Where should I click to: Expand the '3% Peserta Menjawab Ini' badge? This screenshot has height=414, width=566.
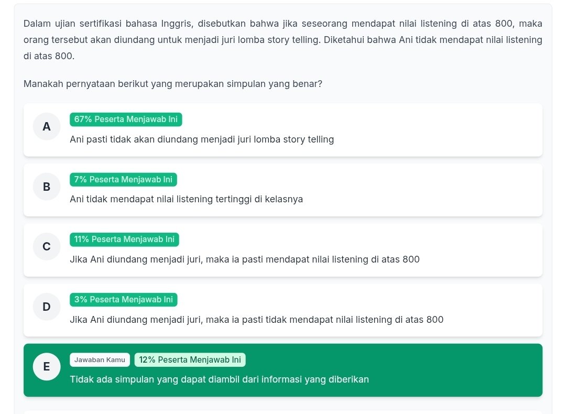point(123,299)
